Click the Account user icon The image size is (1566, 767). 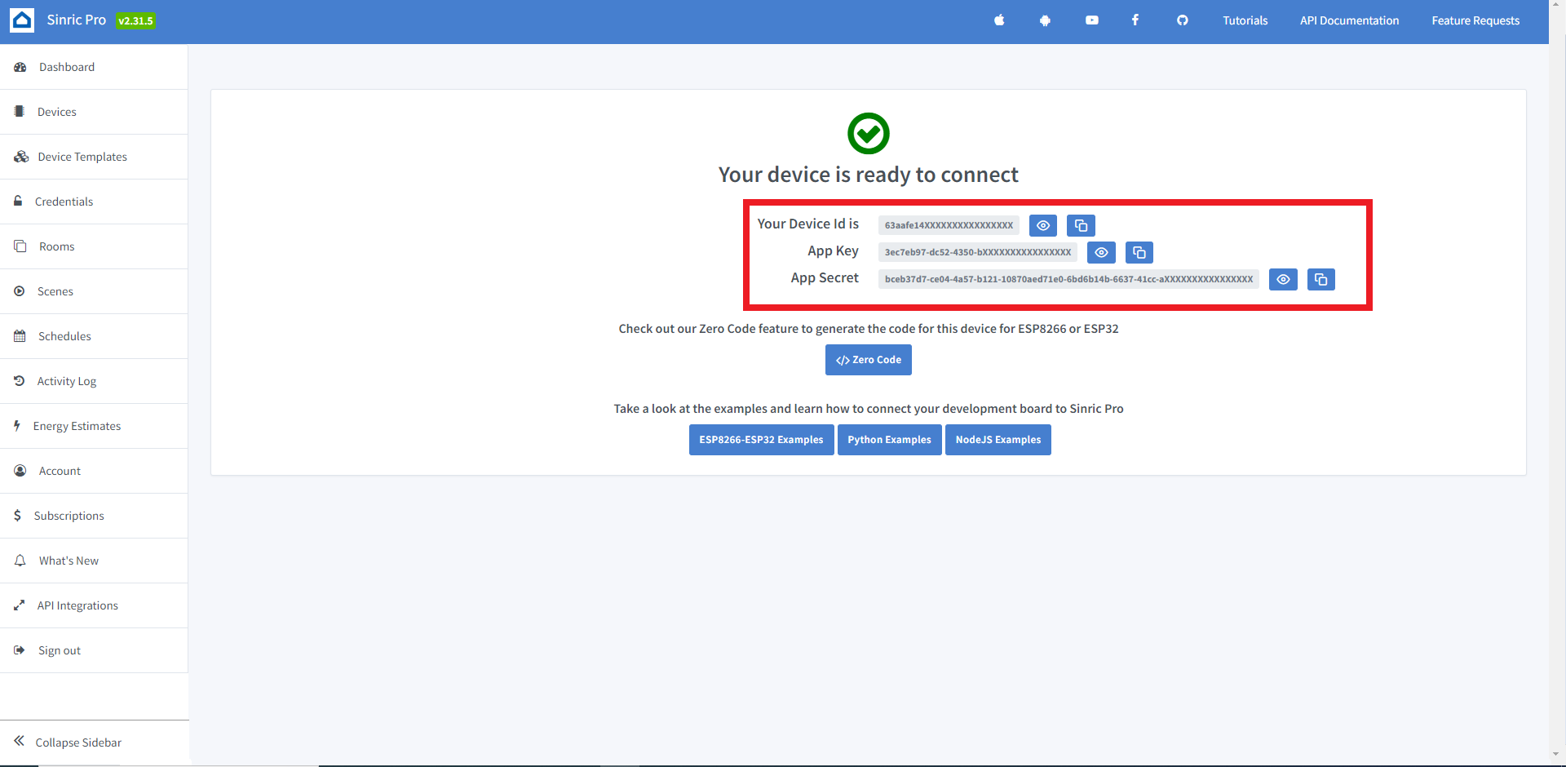pyautogui.click(x=20, y=471)
